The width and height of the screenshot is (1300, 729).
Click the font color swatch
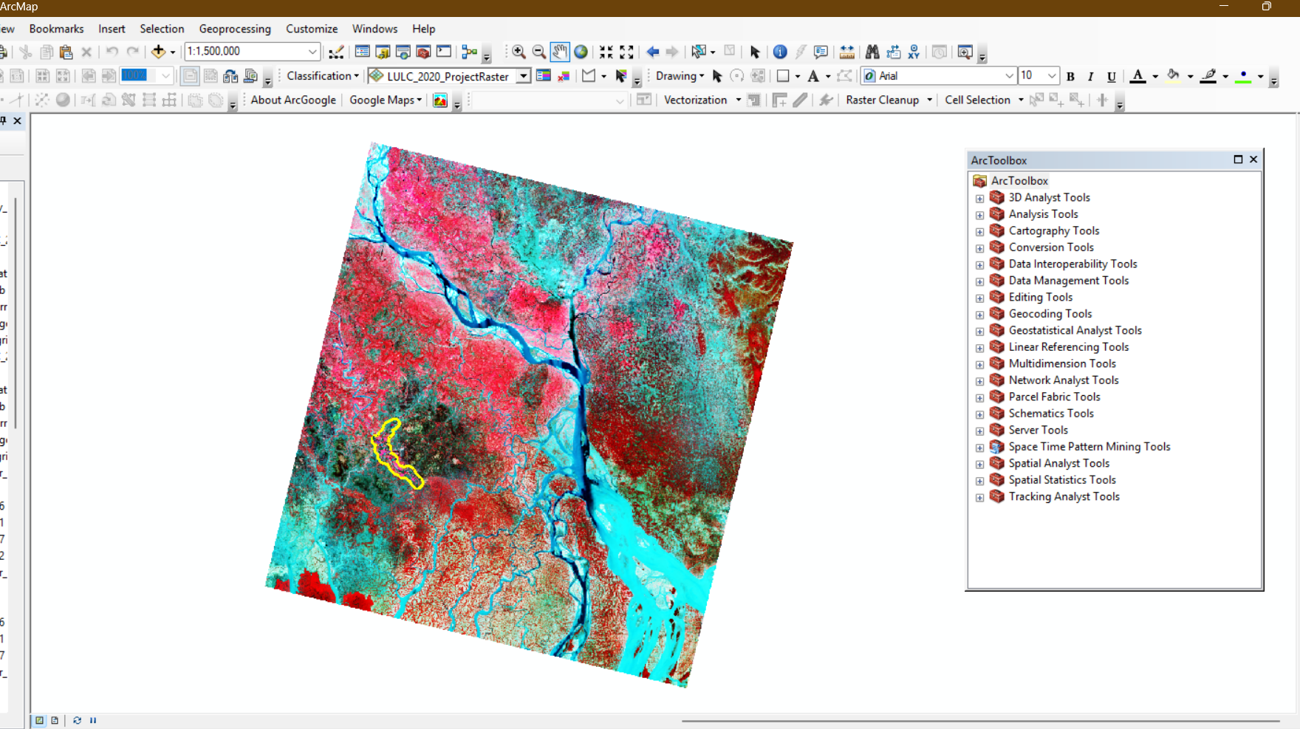[x=1137, y=76]
